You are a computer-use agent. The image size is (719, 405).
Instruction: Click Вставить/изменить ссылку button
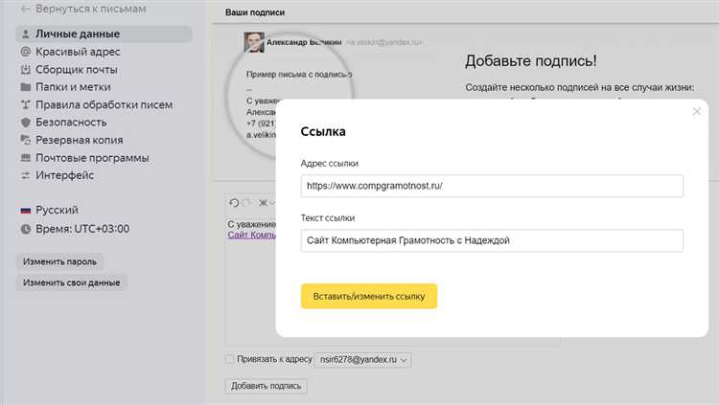click(369, 297)
